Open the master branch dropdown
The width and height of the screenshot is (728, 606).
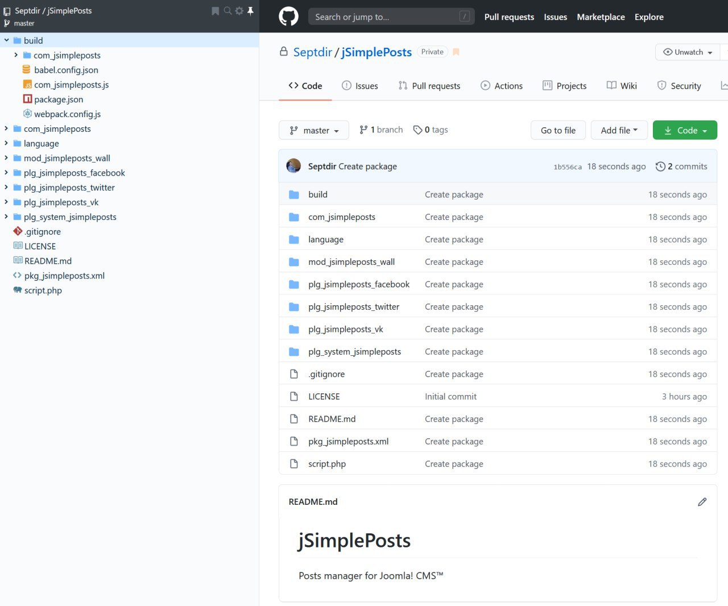tap(313, 130)
